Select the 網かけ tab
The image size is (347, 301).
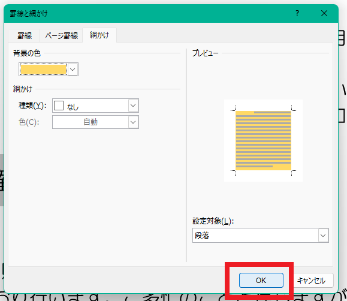99,35
